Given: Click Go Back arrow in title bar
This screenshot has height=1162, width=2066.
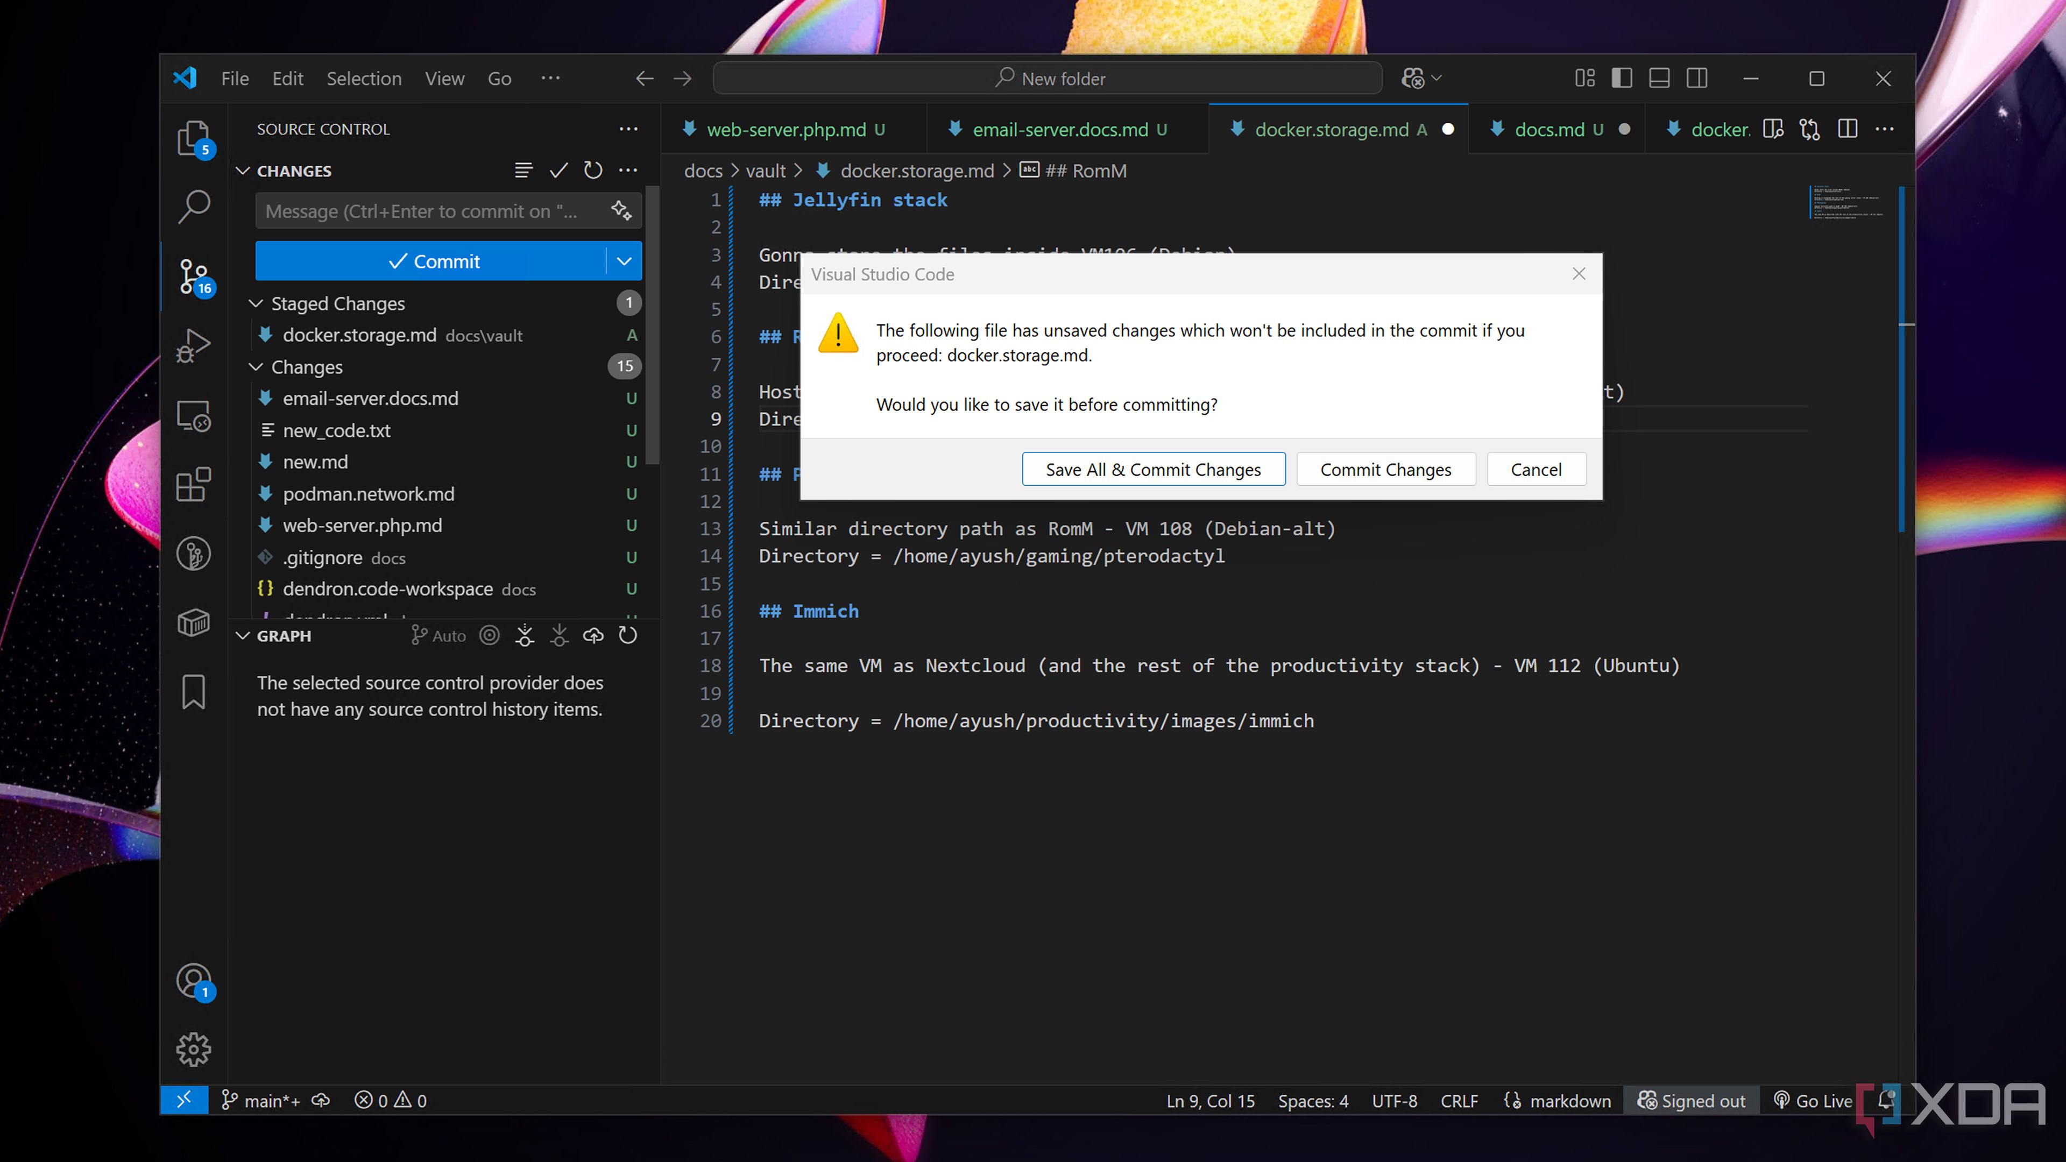Looking at the screenshot, I should (x=644, y=79).
